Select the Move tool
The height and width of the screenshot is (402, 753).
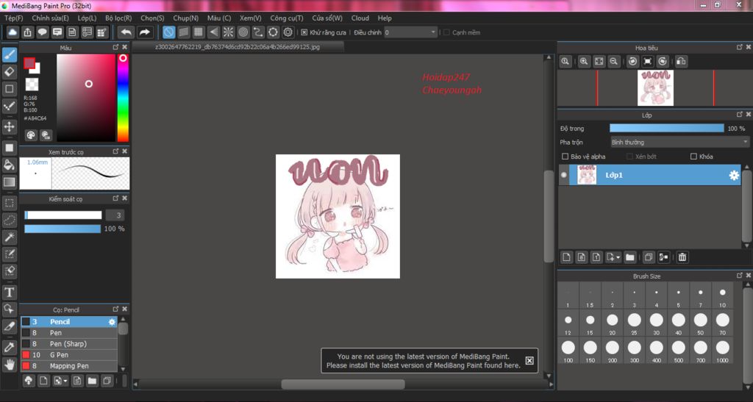tap(10, 126)
